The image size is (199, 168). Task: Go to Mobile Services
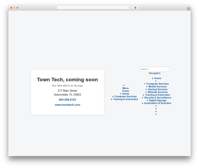pyautogui.click(x=158, y=87)
